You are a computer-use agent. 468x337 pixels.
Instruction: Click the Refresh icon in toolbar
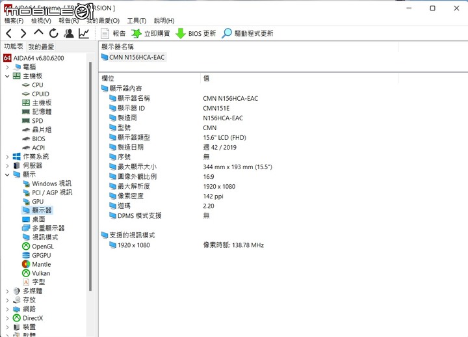(x=54, y=33)
